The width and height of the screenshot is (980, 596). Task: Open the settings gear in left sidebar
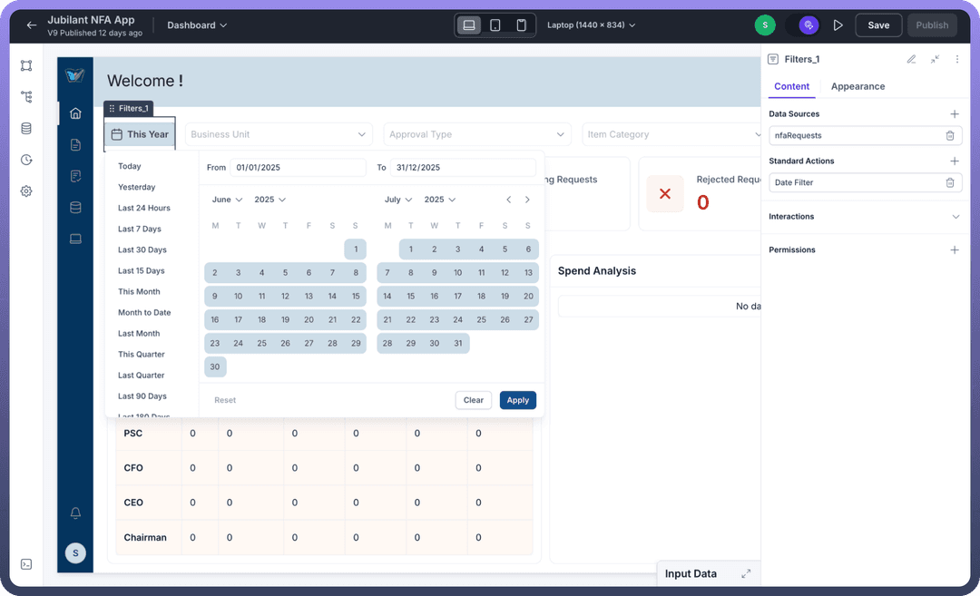26,191
